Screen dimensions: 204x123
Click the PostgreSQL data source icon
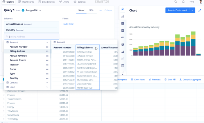coord(23,10)
